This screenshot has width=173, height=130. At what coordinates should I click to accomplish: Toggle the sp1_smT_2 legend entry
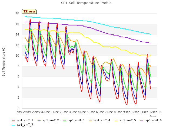coord(48,120)
